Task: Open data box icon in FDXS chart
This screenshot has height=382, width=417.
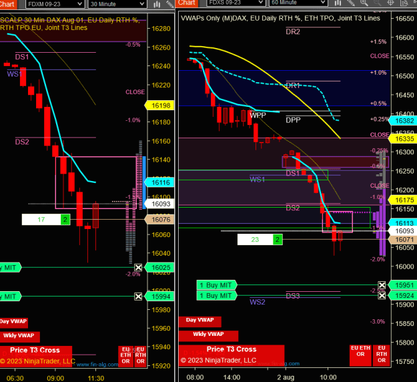Action: tap(404, 3)
